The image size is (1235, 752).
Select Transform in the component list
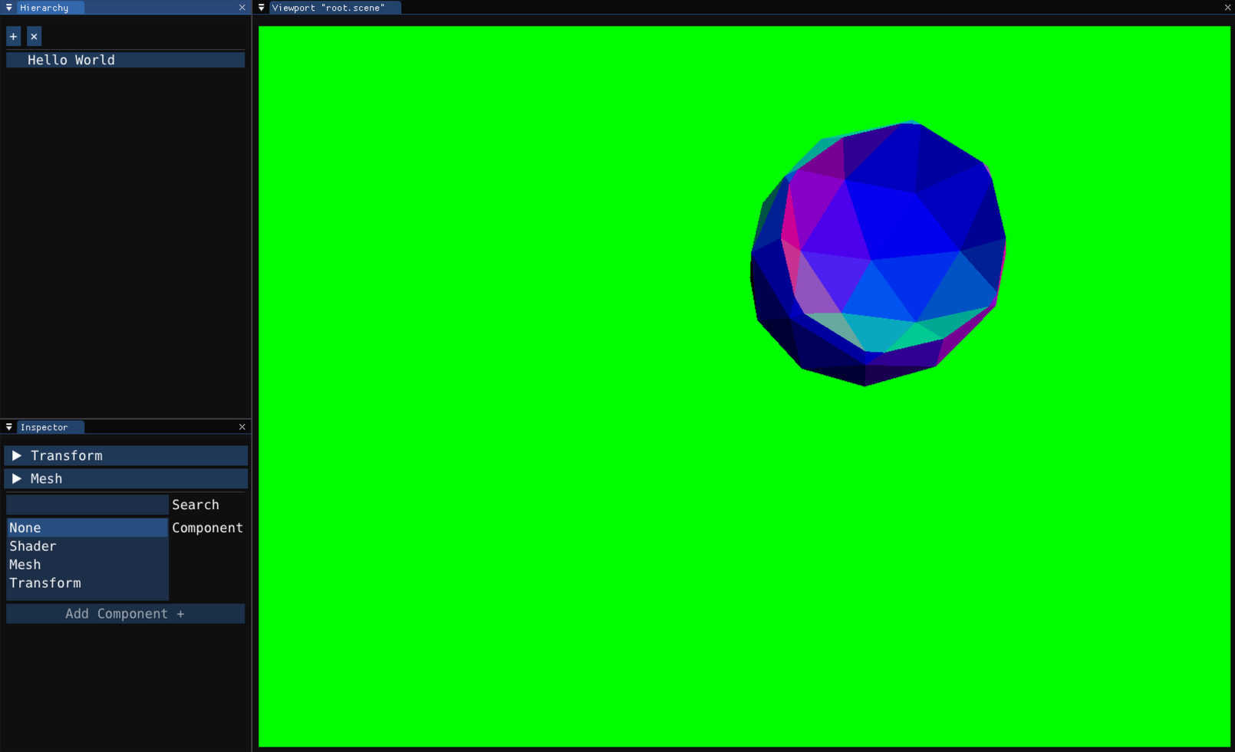point(87,583)
